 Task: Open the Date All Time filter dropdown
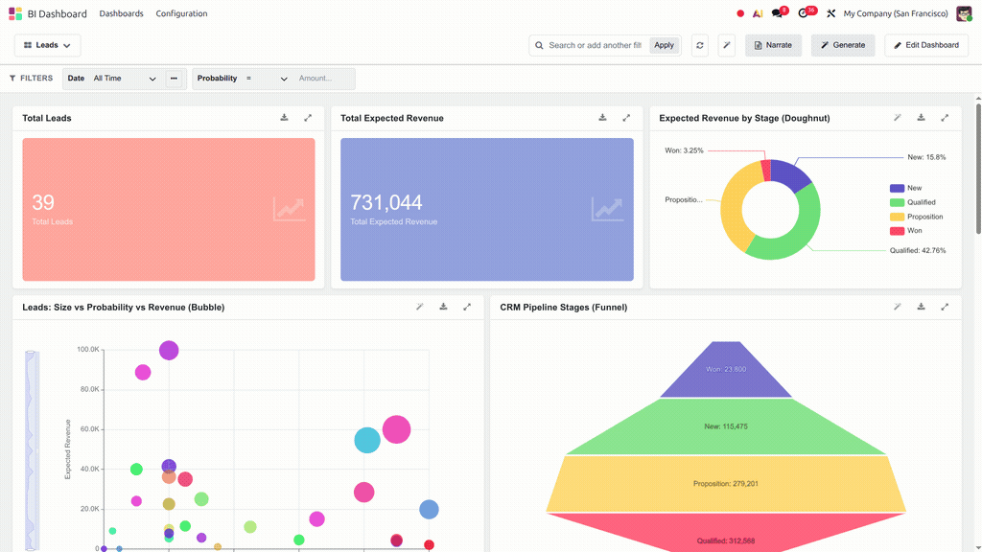pos(125,79)
